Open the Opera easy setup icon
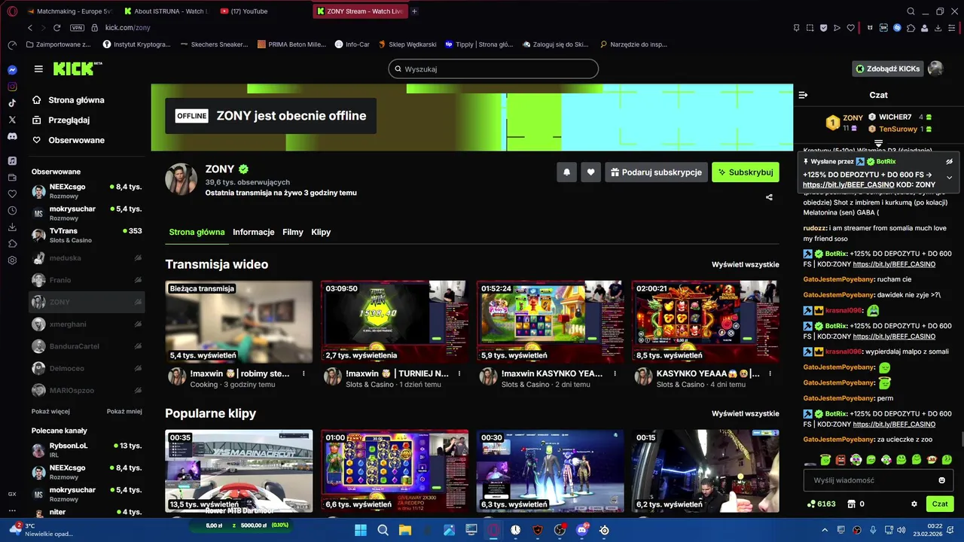Image resolution: width=964 pixels, height=542 pixels. click(952, 28)
